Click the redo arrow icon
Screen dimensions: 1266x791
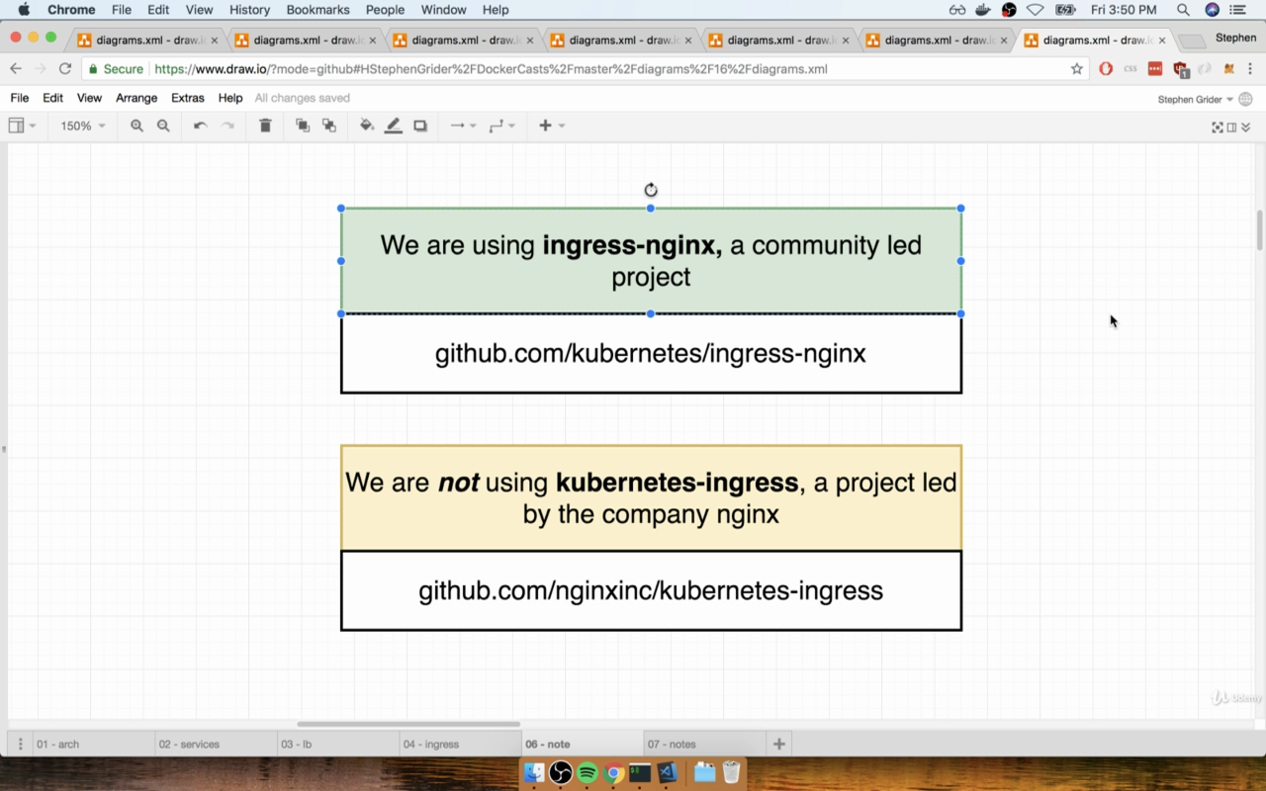227,126
